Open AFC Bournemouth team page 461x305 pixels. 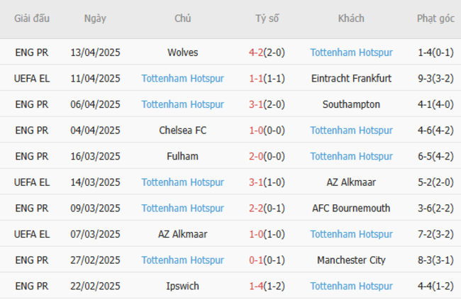pos(351,209)
